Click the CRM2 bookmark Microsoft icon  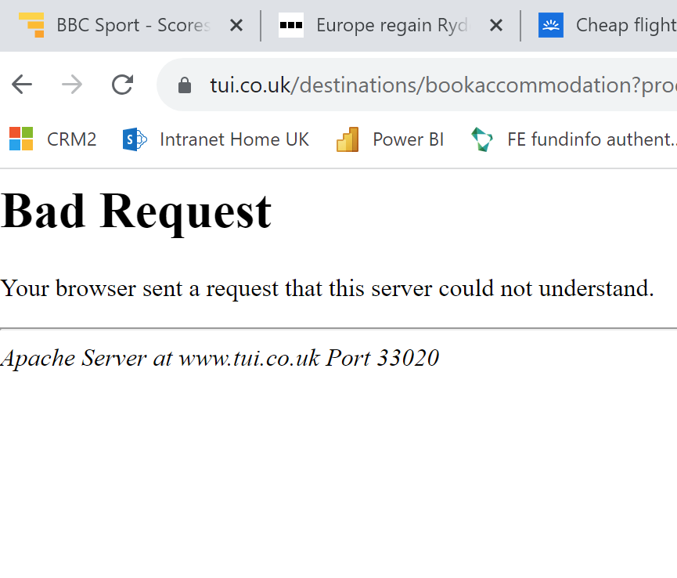21,139
